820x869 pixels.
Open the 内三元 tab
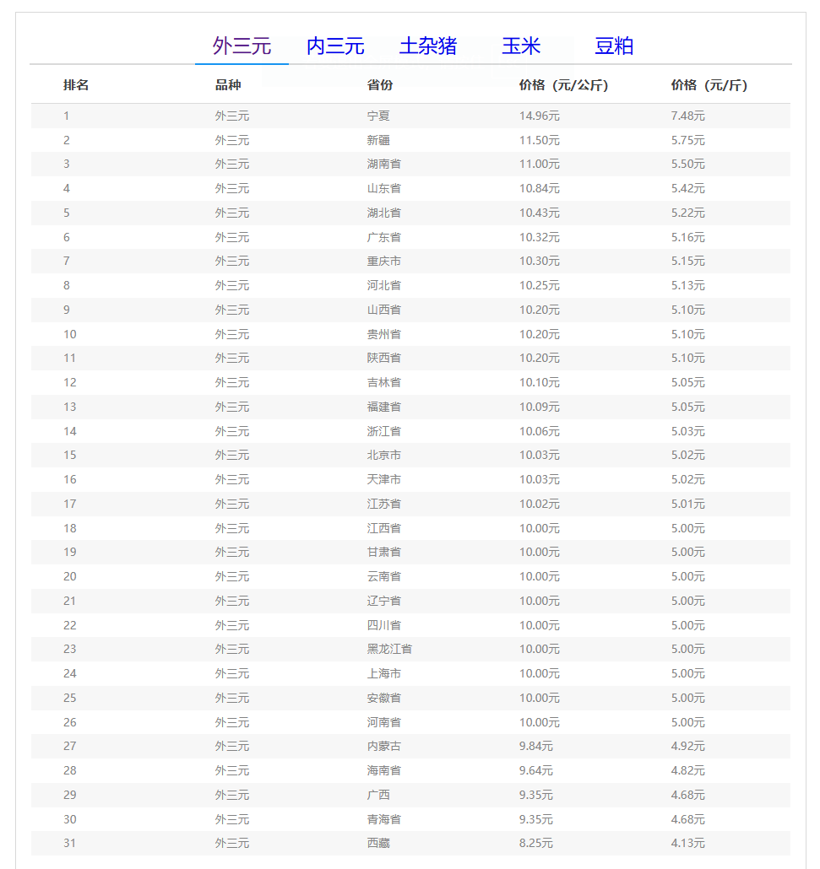click(335, 46)
